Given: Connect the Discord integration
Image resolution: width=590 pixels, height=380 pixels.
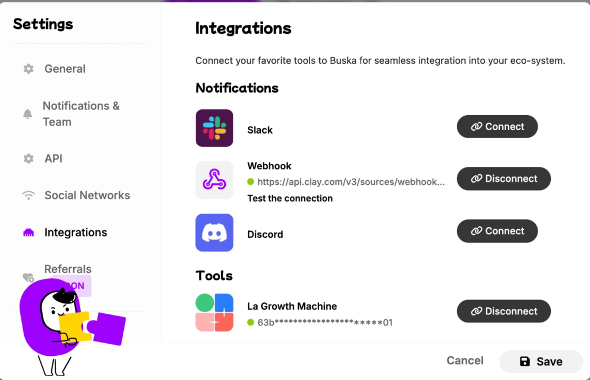Looking at the screenshot, I should [497, 231].
